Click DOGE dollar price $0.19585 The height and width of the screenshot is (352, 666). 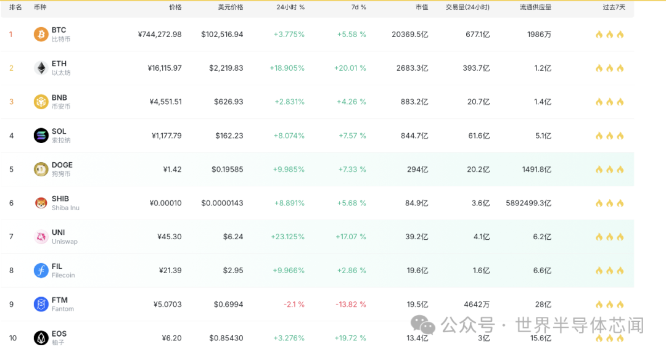tap(227, 170)
